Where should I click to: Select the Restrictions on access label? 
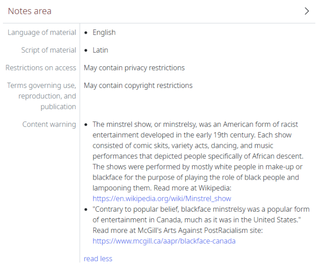(x=41, y=68)
